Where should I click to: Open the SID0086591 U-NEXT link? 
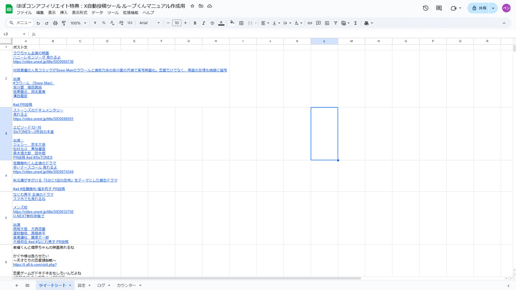[x=43, y=119]
